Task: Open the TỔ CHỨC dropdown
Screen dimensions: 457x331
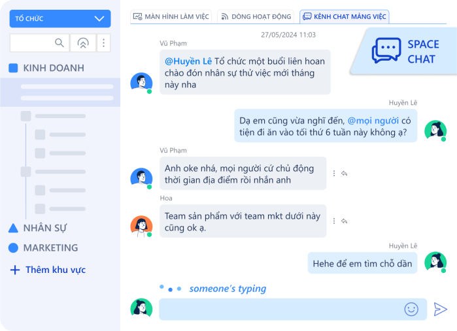Action: point(60,19)
